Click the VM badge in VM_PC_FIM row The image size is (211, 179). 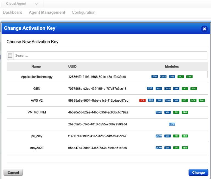167,112
